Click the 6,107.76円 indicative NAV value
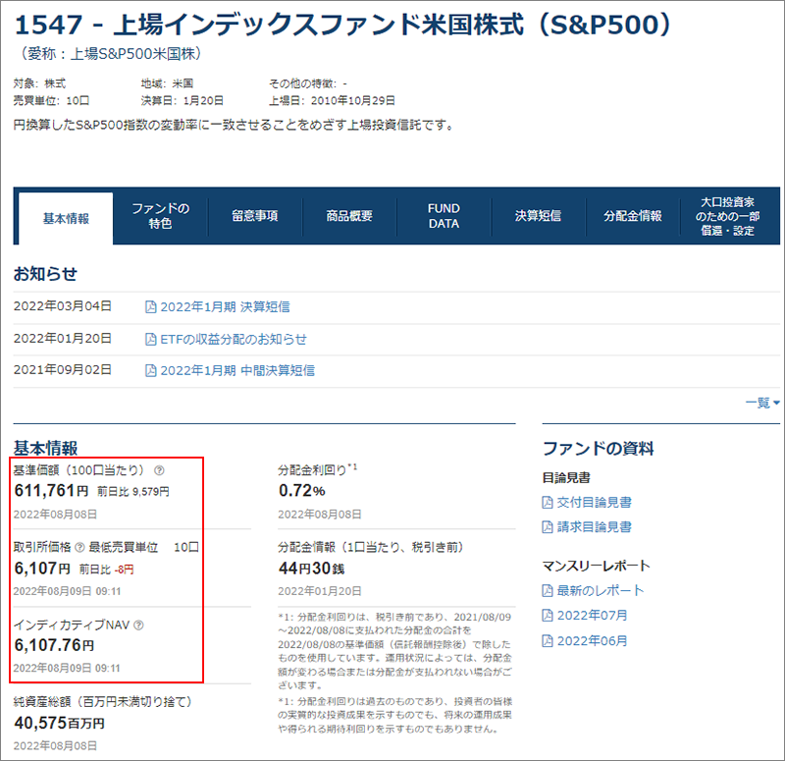Viewport: 785px width, 761px height. coord(54,645)
